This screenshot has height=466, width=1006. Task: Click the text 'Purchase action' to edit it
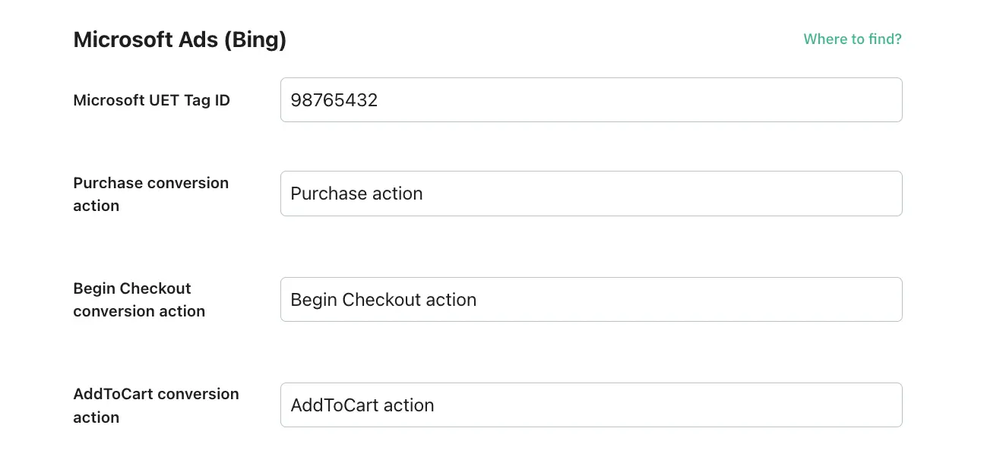click(356, 194)
